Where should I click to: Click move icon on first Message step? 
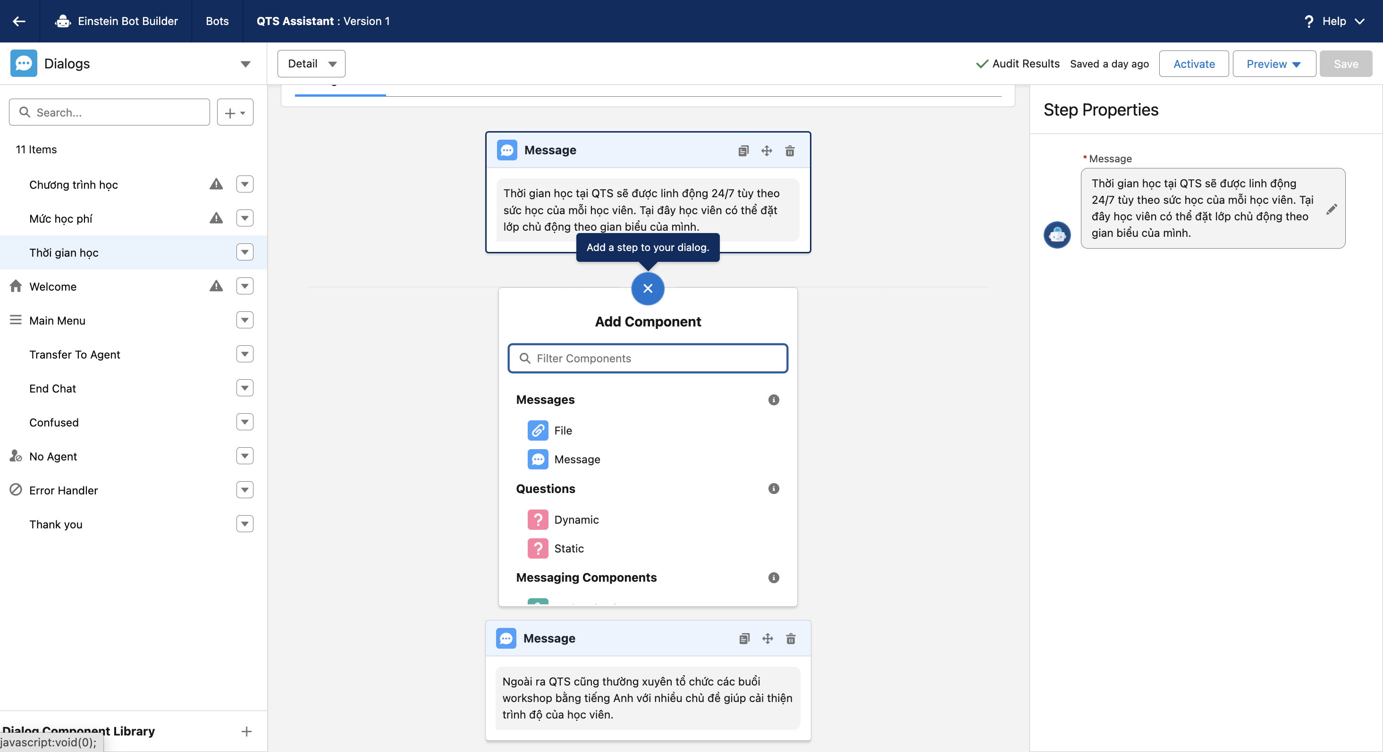click(x=767, y=151)
